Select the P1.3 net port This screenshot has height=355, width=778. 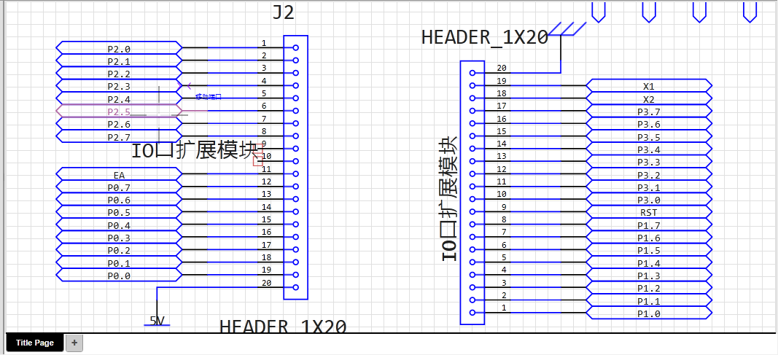649,275
